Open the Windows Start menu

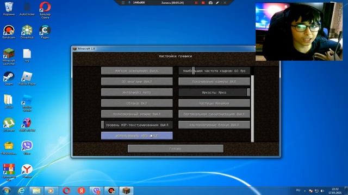[6, 191]
